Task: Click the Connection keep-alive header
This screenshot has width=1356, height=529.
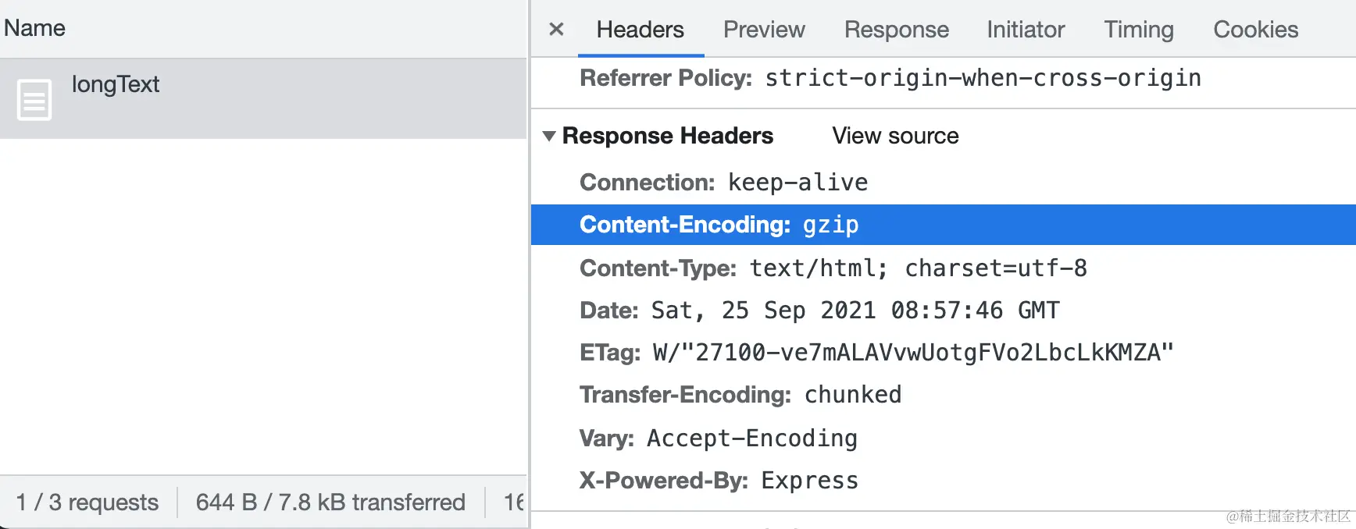Action: tap(723, 183)
